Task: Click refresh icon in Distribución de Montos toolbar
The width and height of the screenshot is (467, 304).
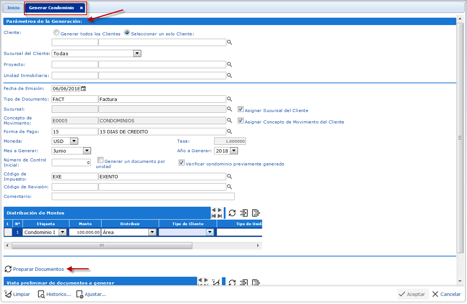Action: [x=232, y=213]
